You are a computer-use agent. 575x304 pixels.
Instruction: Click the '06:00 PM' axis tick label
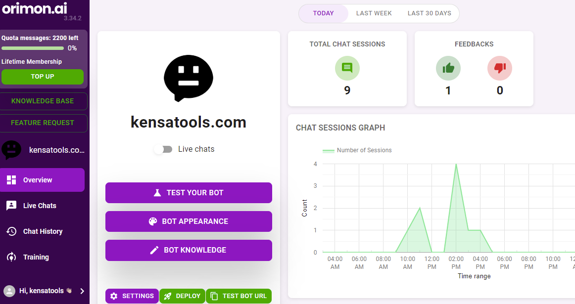click(x=504, y=263)
